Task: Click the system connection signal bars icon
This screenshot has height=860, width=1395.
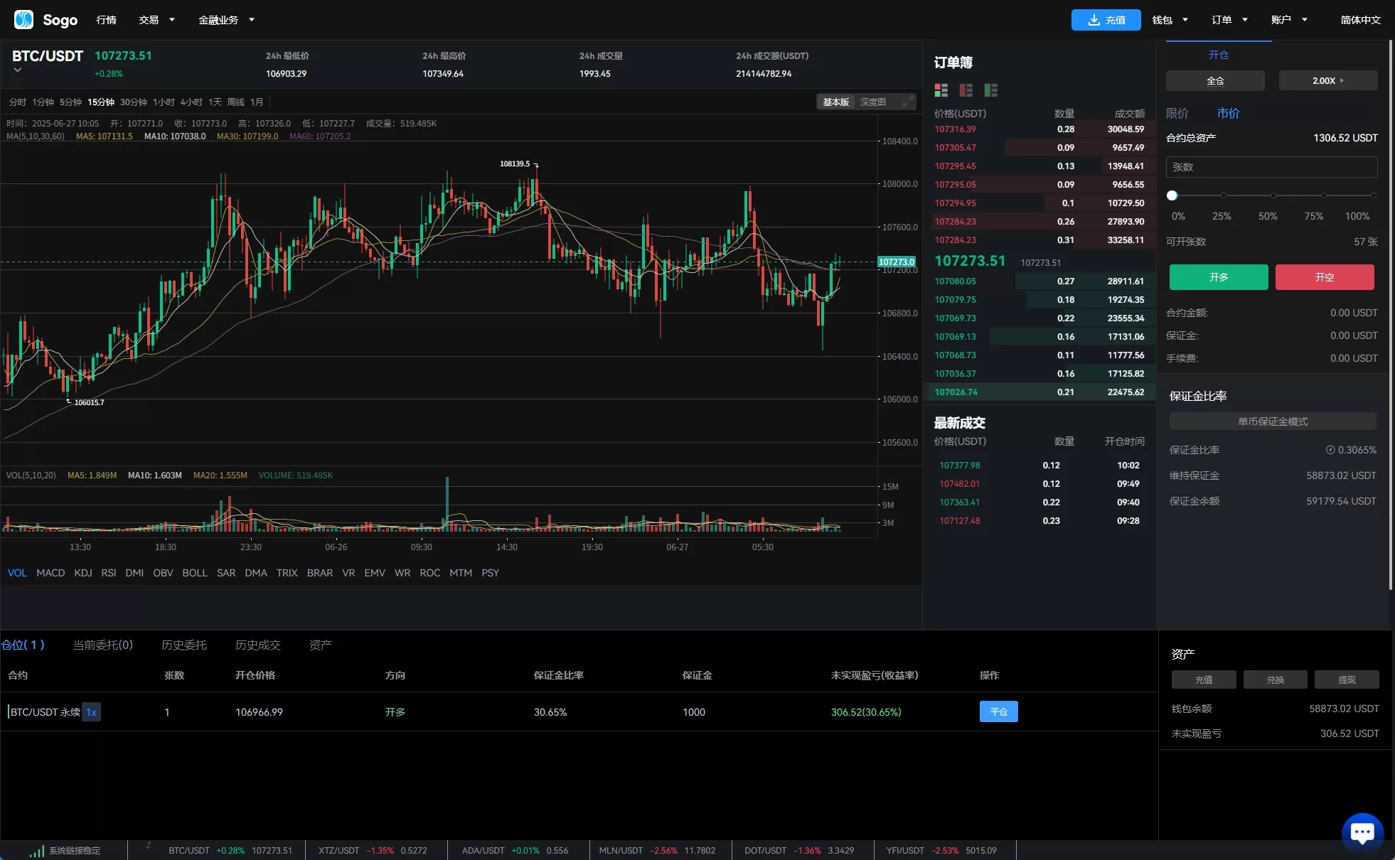Action: click(x=36, y=851)
